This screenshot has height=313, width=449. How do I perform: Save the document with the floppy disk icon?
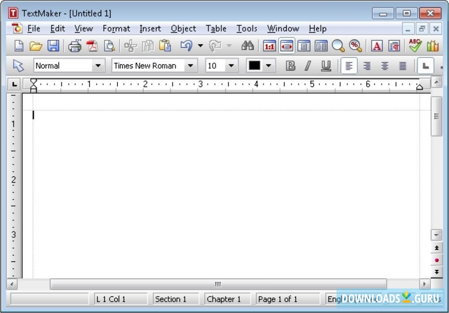pos(53,46)
